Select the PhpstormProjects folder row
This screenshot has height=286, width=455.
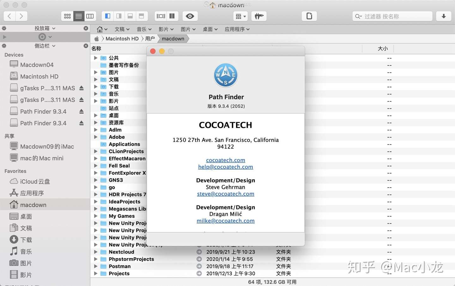pos(272,259)
